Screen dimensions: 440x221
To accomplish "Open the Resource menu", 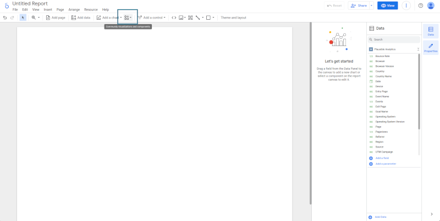I will 91,9.
